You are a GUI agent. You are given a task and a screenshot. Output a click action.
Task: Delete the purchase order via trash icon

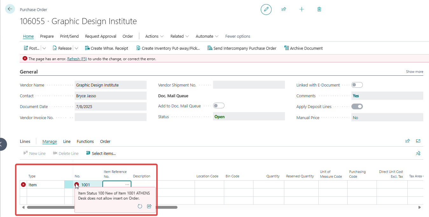click(x=319, y=10)
